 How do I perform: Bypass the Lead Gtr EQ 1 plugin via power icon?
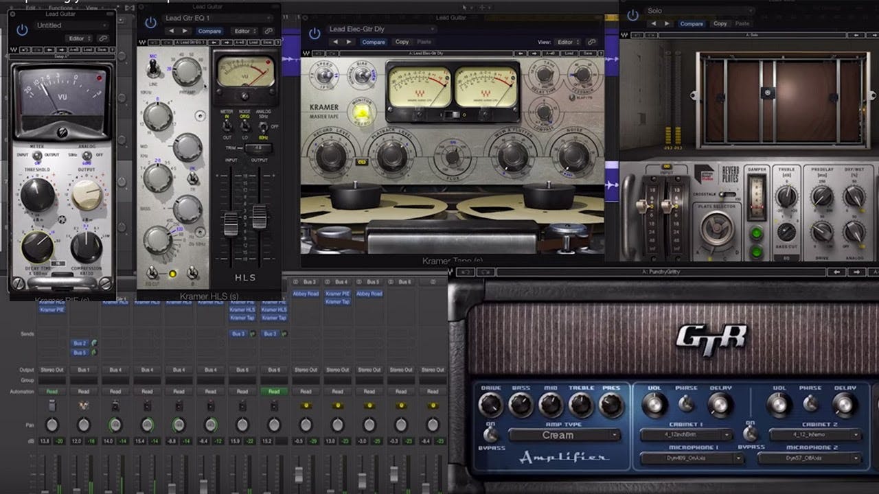tap(150, 23)
